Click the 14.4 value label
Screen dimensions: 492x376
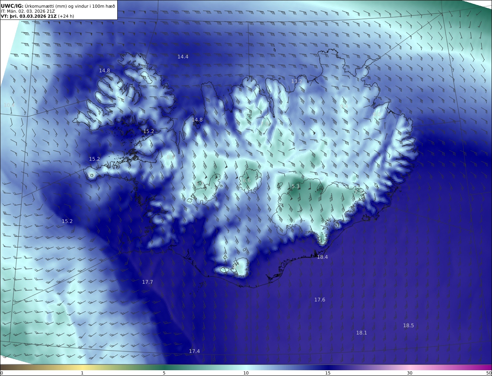tap(183, 57)
